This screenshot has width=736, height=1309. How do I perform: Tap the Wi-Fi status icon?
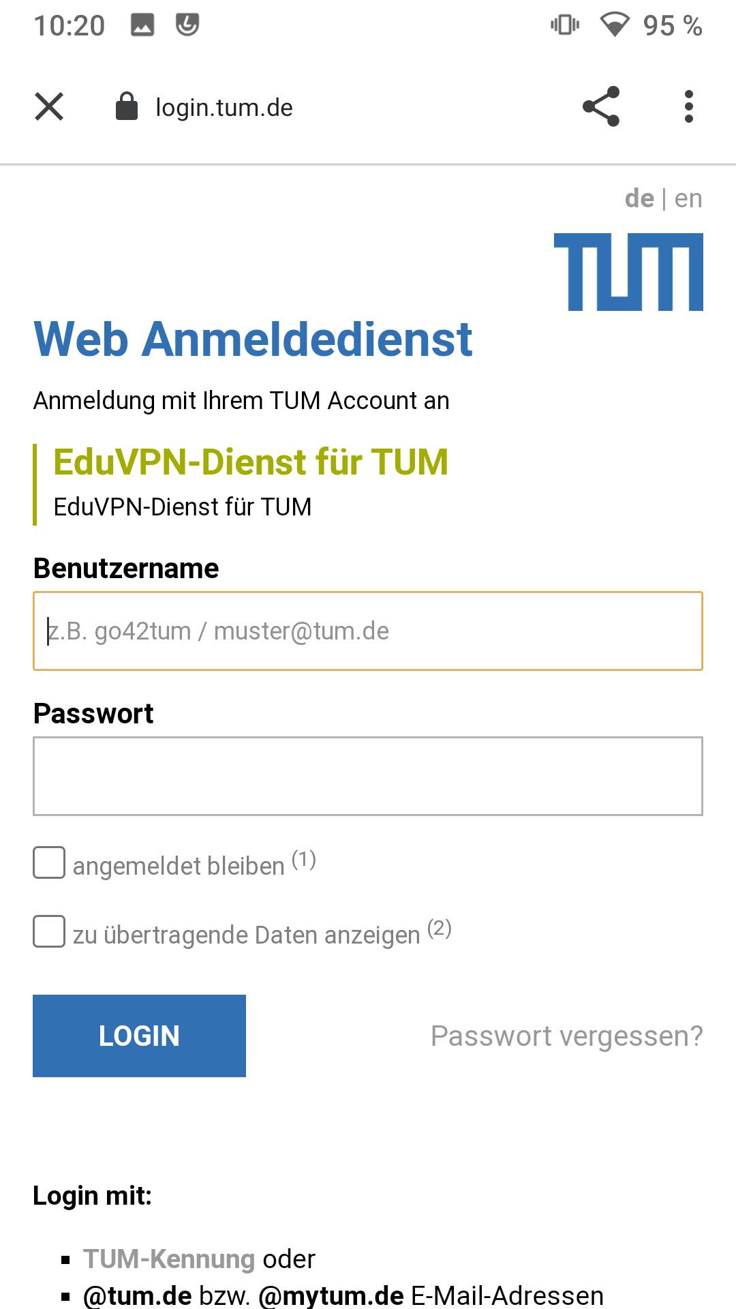coord(614,25)
